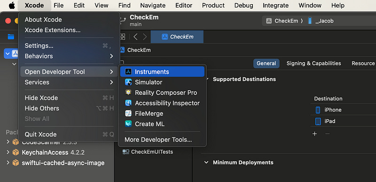
Task: Open Instruments from the developer tools submenu
Action: pos(162,72)
